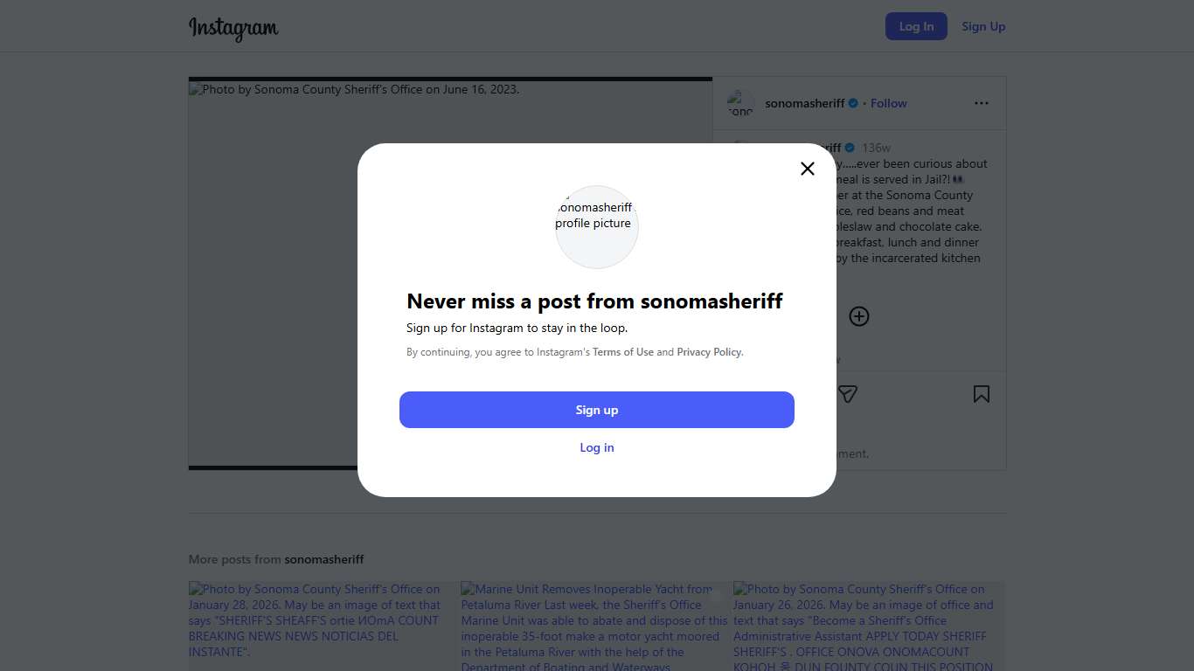
Task: Open the Terms of Use link
Action: (x=623, y=352)
